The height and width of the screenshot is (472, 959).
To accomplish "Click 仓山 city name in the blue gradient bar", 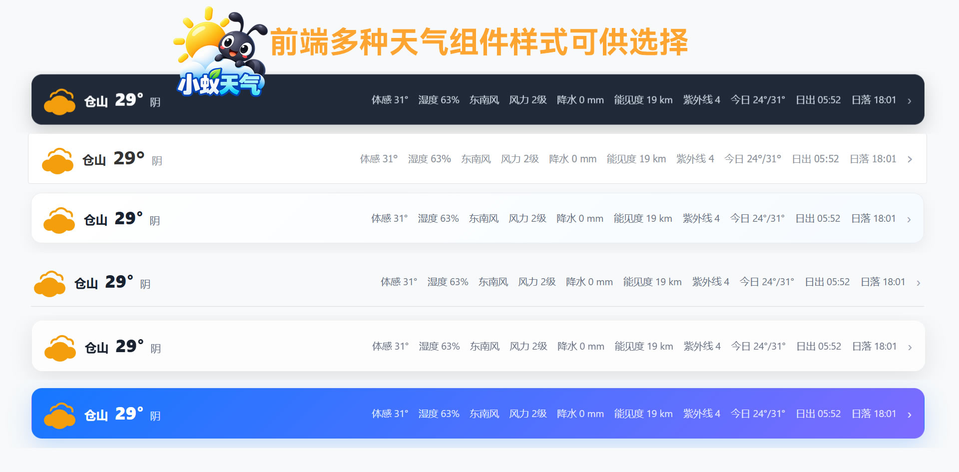I will pos(96,415).
